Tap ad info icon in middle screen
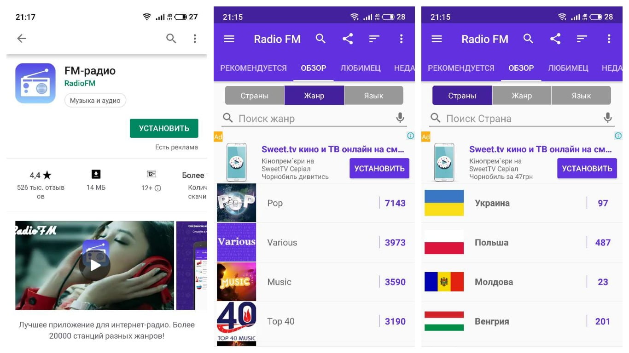The image size is (629, 353). click(x=411, y=136)
